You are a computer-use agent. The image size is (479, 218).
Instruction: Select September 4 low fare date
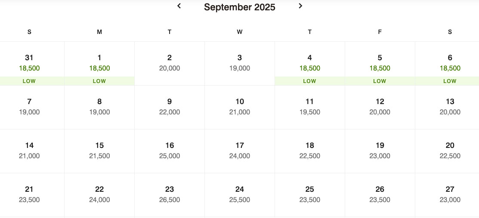click(310, 64)
